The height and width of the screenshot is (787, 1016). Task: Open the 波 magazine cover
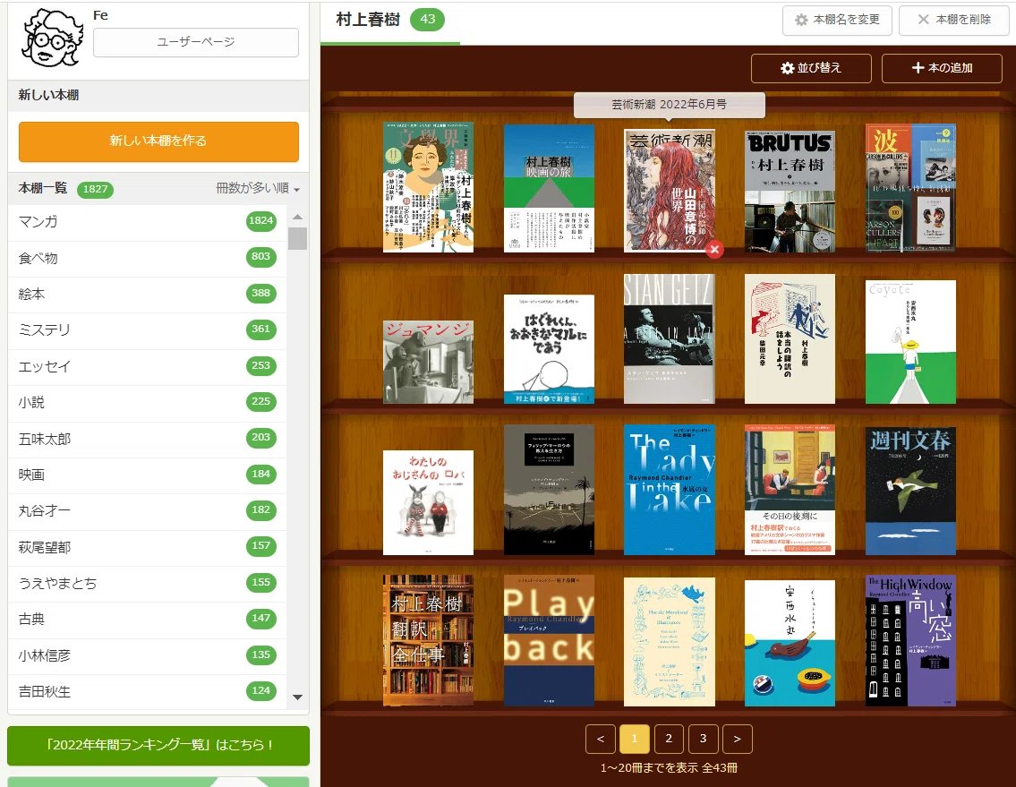911,188
